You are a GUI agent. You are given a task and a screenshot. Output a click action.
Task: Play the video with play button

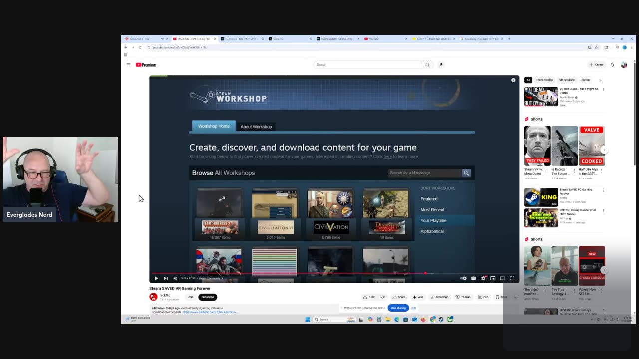156,278
